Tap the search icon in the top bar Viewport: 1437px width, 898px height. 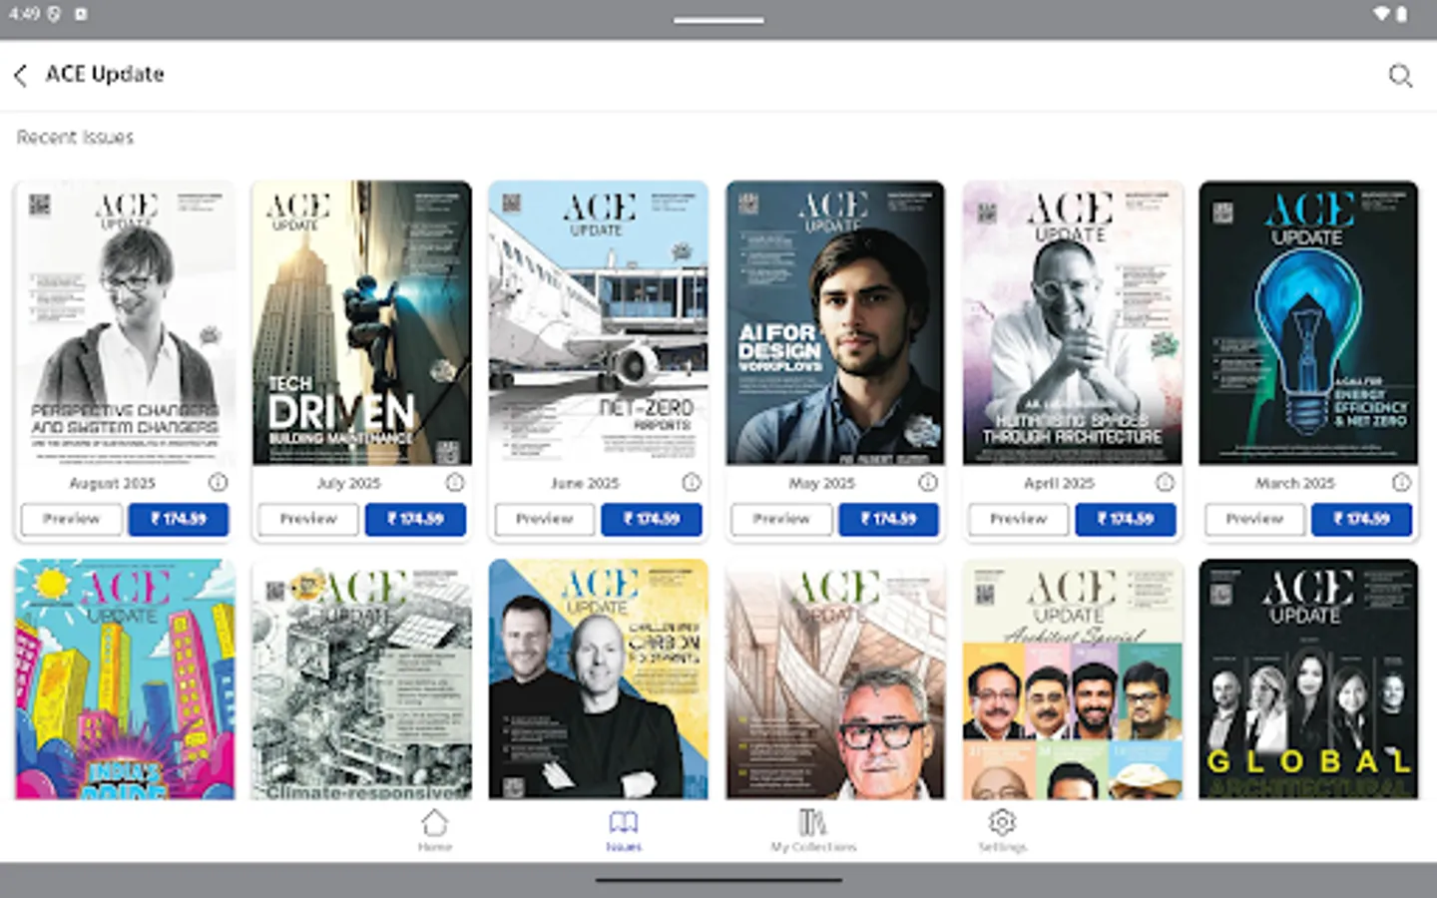(1401, 75)
